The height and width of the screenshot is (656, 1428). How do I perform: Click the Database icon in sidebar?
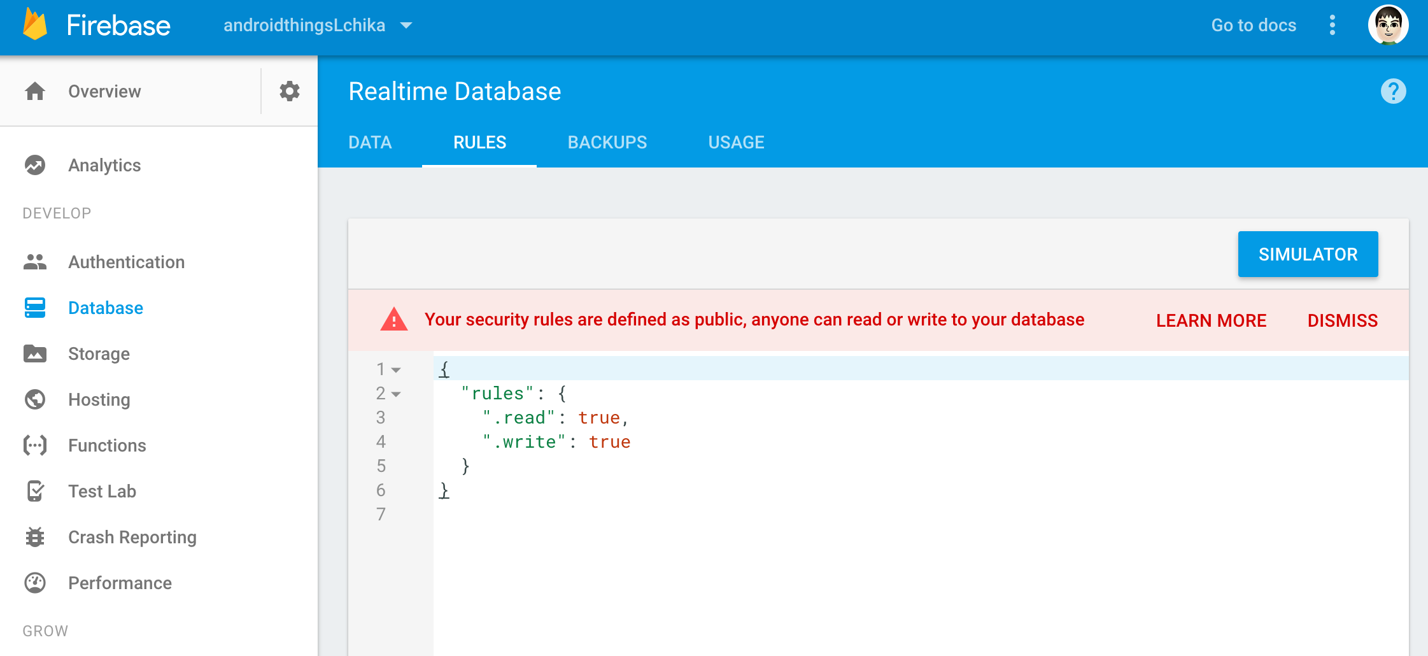tap(35, 308)
